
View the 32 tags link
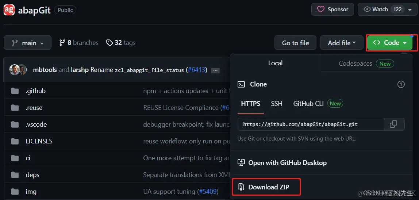pyautogui.click(x=121, y=43)
